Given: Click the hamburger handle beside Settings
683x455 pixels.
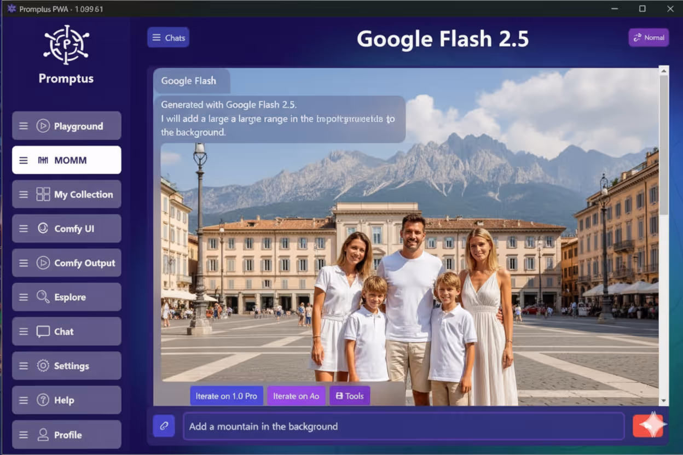Looking at the screenshot, I should pos(24,366).
